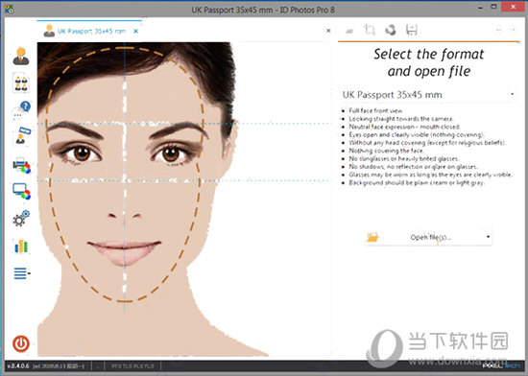The image size is (528, 376).
Task: Close the UK Passport tab
Action: [x=135, y=32]
